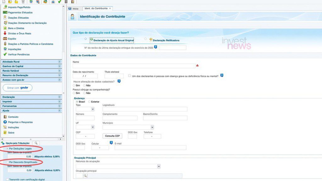Open Sobre information item
This screenshot has width=322, height=181.
(x=11, y=133)
